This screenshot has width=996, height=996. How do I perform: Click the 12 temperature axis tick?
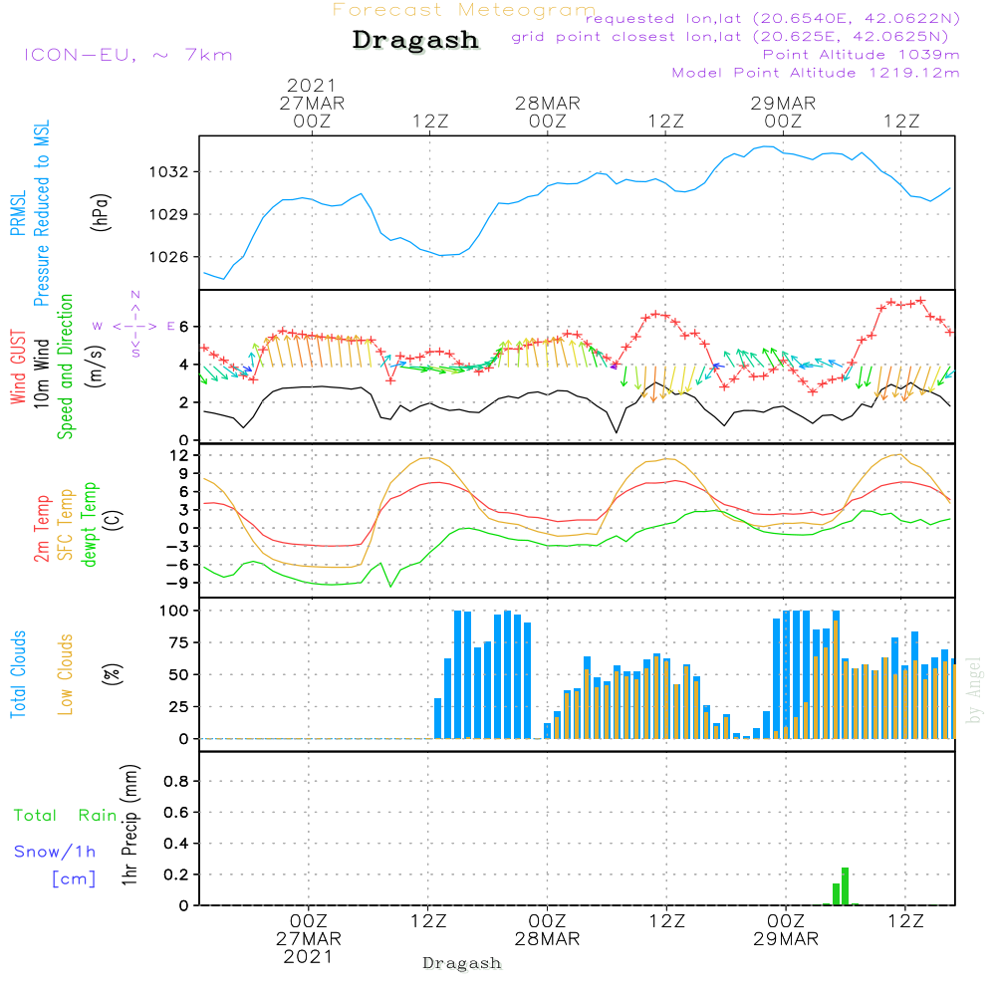[179, 455]
